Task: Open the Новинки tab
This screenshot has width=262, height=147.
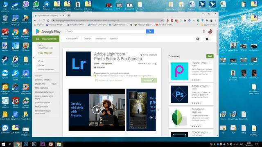Action: click(x=113, y=39)
